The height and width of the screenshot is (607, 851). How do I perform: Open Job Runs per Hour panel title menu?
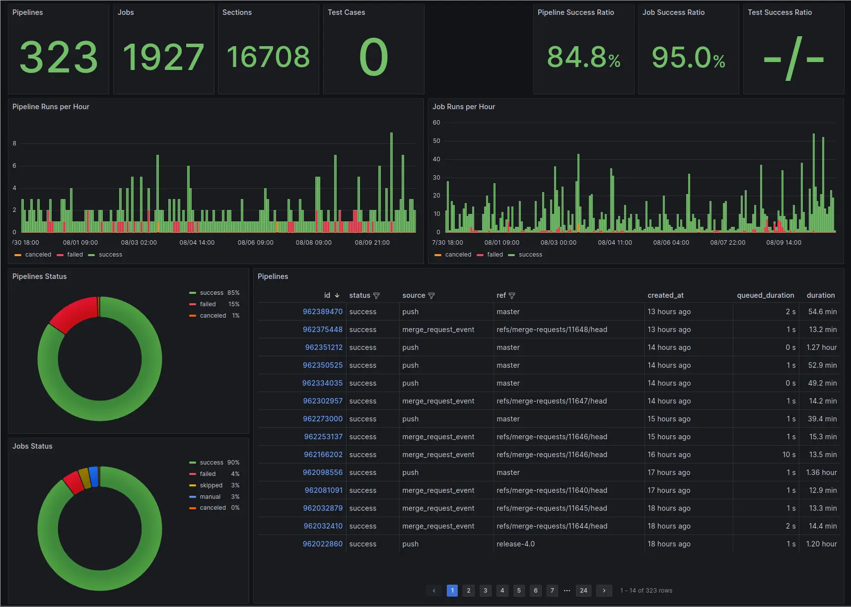point(464,107)
